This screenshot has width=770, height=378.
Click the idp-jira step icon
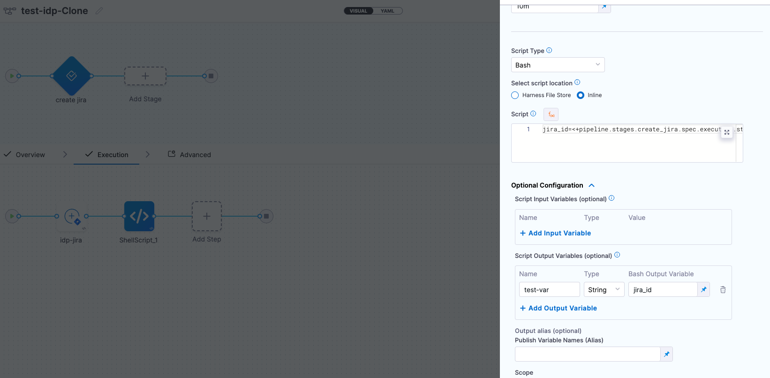(72, 217)
